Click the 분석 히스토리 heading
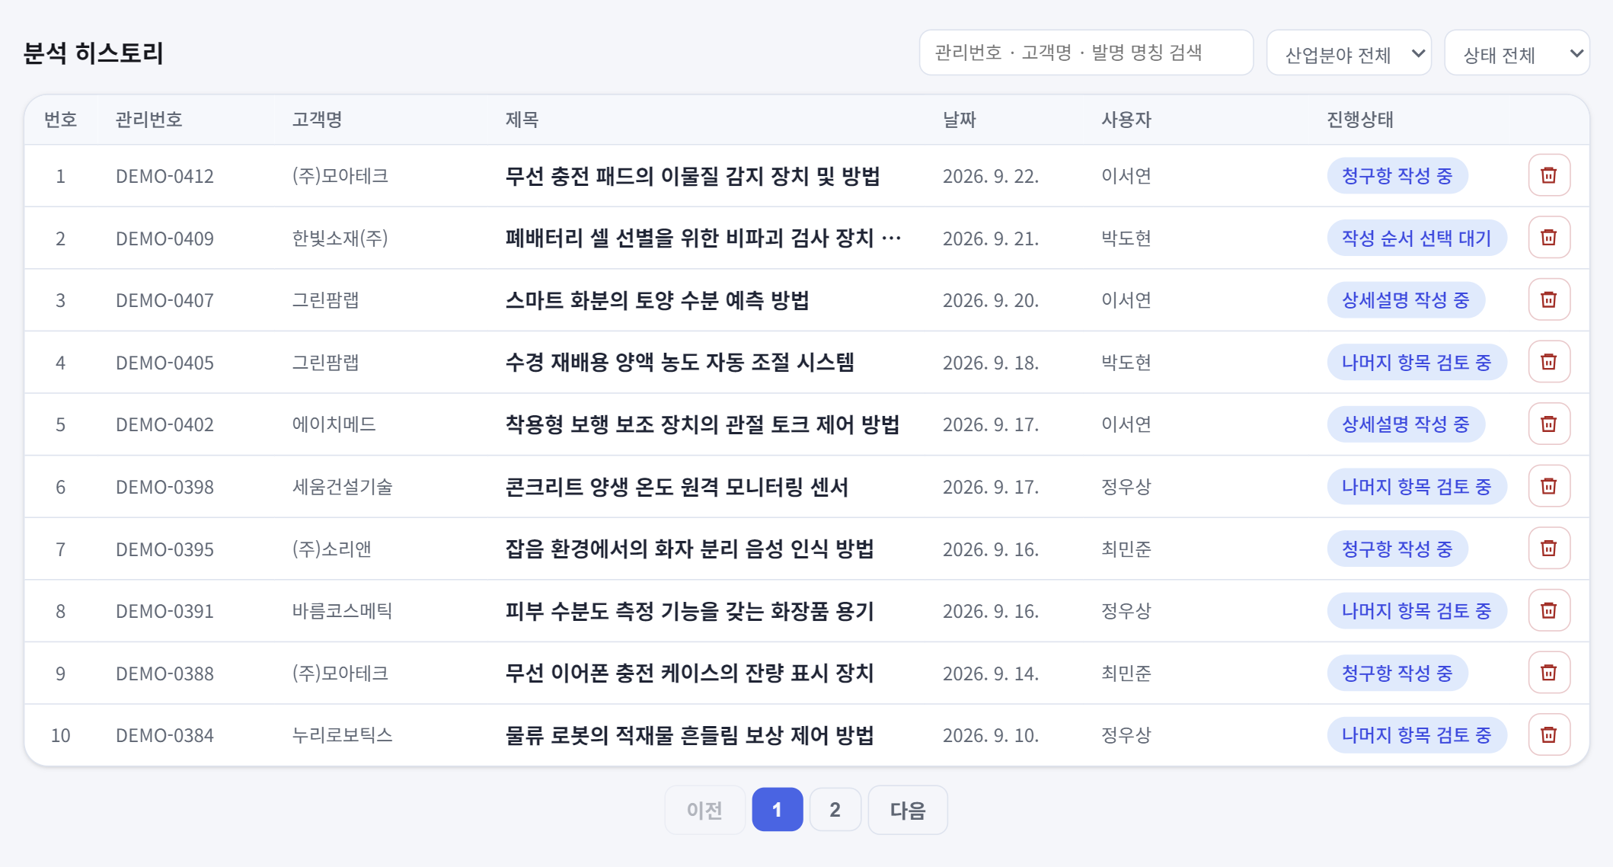 click(x=93, y=53)
